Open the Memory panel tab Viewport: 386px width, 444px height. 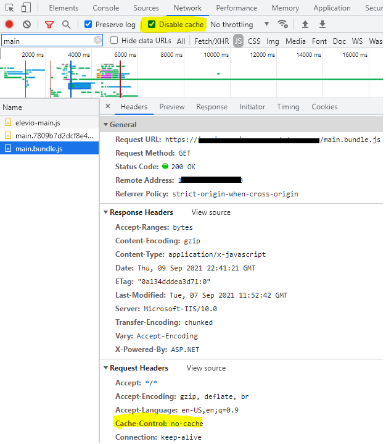285,8
